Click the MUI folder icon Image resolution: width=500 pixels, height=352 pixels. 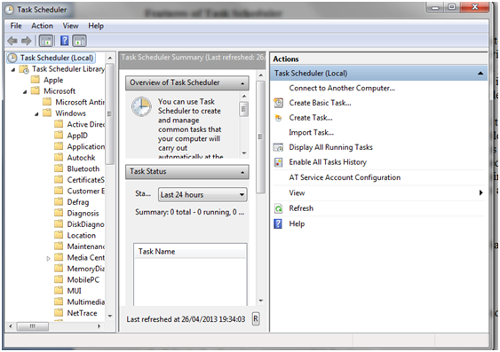pyautogui.click(x=59, y=290)
